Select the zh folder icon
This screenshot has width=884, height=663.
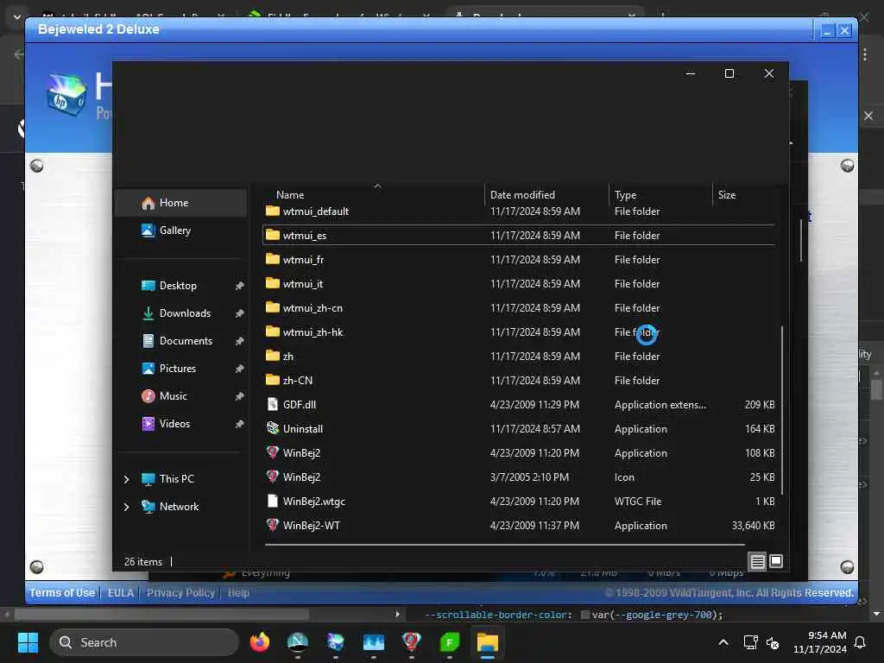click(x=273, y=356)
